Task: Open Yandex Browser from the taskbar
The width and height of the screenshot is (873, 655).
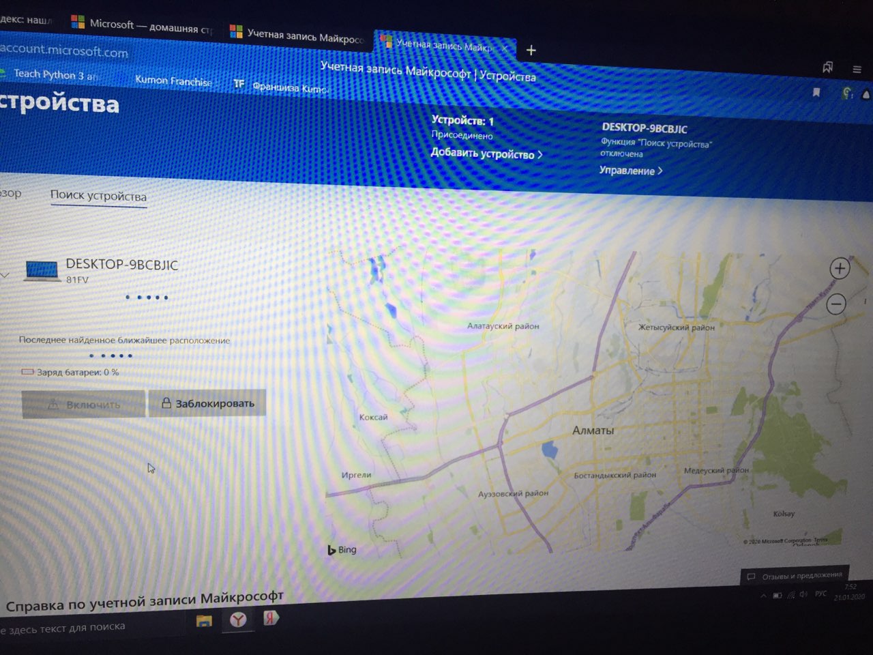Action: [x=238, y=619]
